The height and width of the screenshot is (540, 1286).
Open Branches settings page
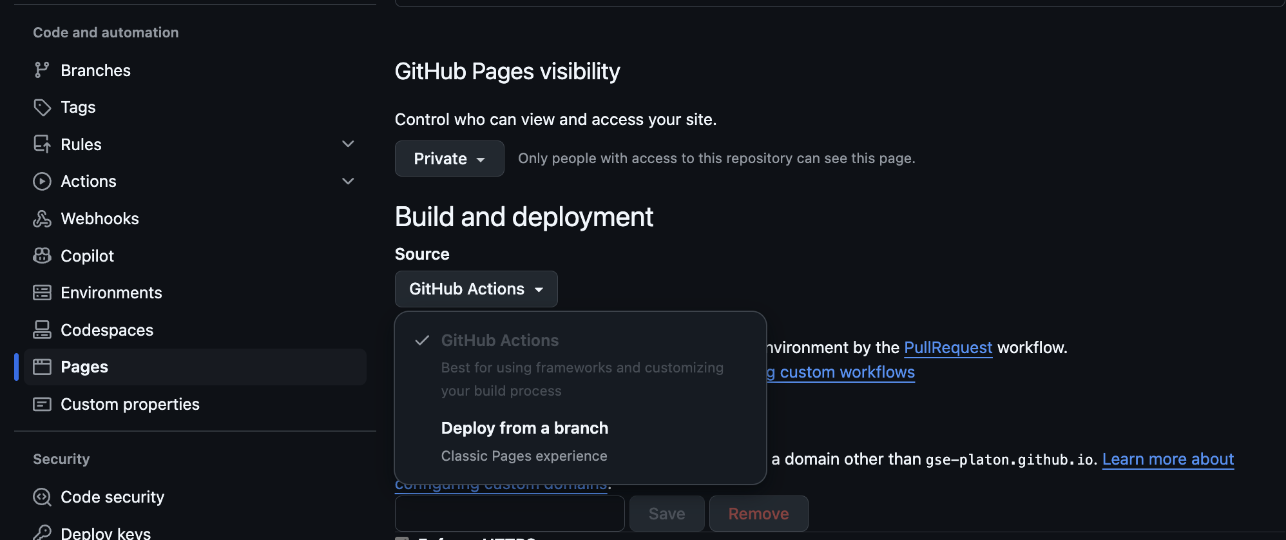pos(195,70)
